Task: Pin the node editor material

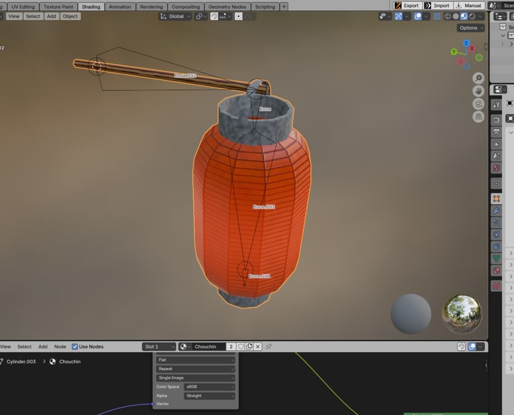Action: (269, 347)
